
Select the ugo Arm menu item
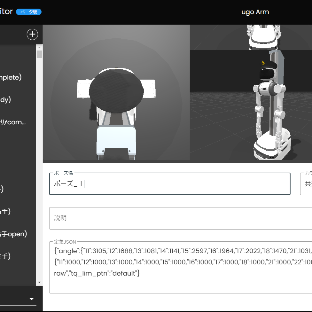255,12
